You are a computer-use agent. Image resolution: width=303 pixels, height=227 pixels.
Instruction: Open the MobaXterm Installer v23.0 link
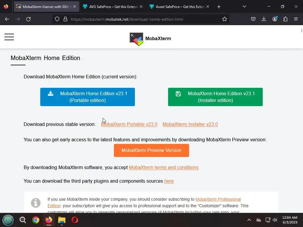click(x=190, y=124)
